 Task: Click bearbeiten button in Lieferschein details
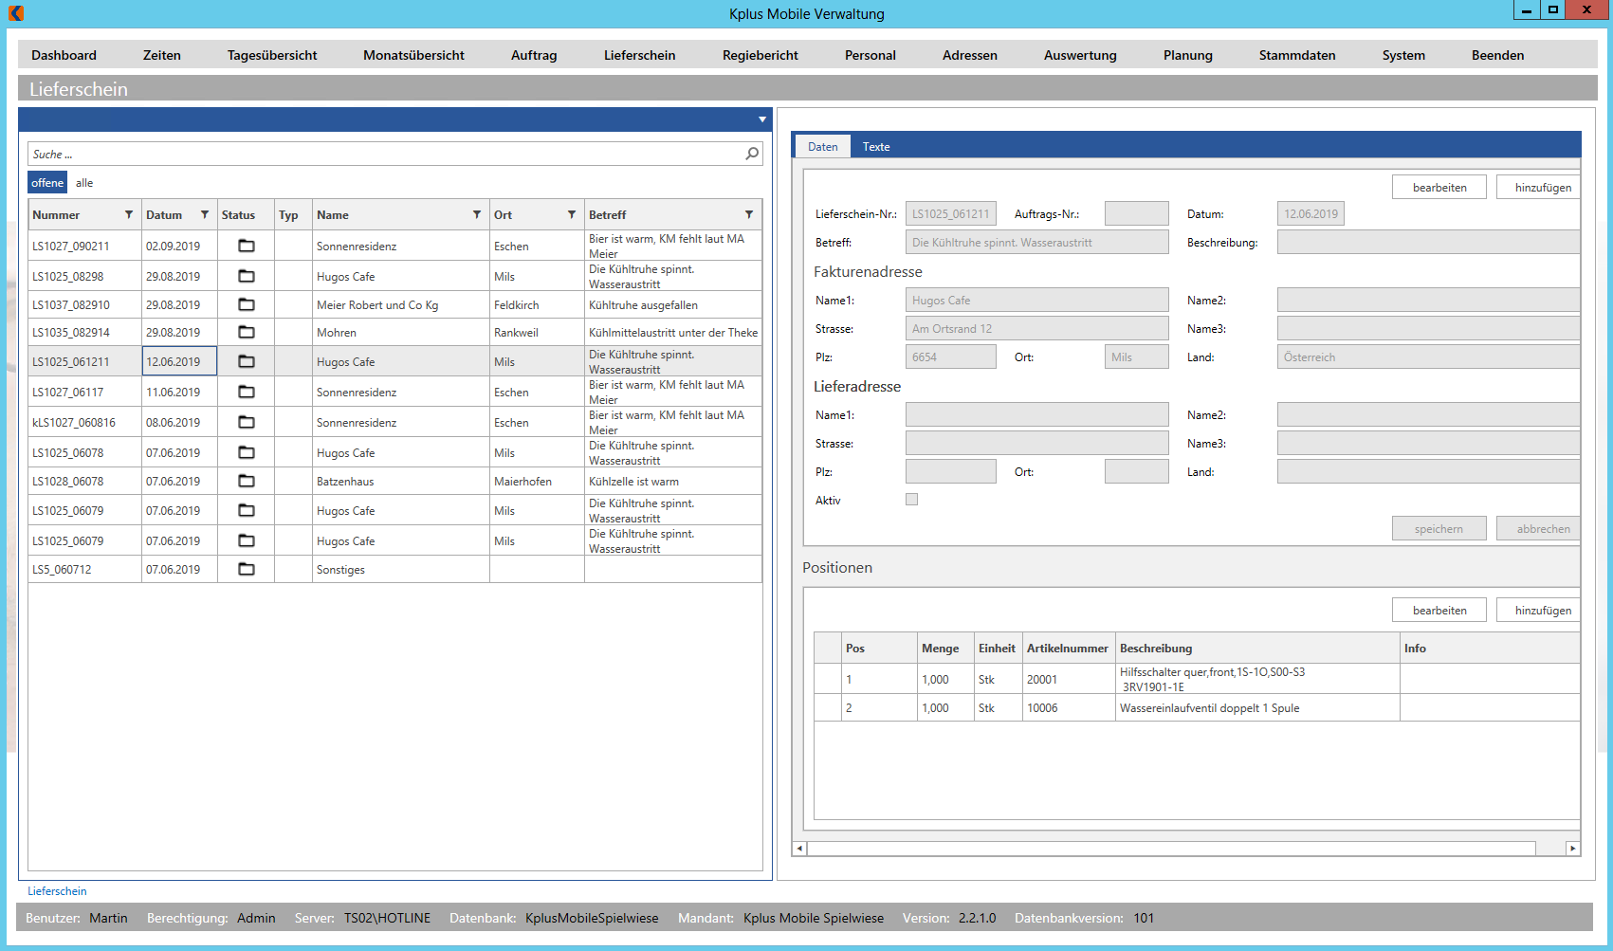[x=1439, y=187]
